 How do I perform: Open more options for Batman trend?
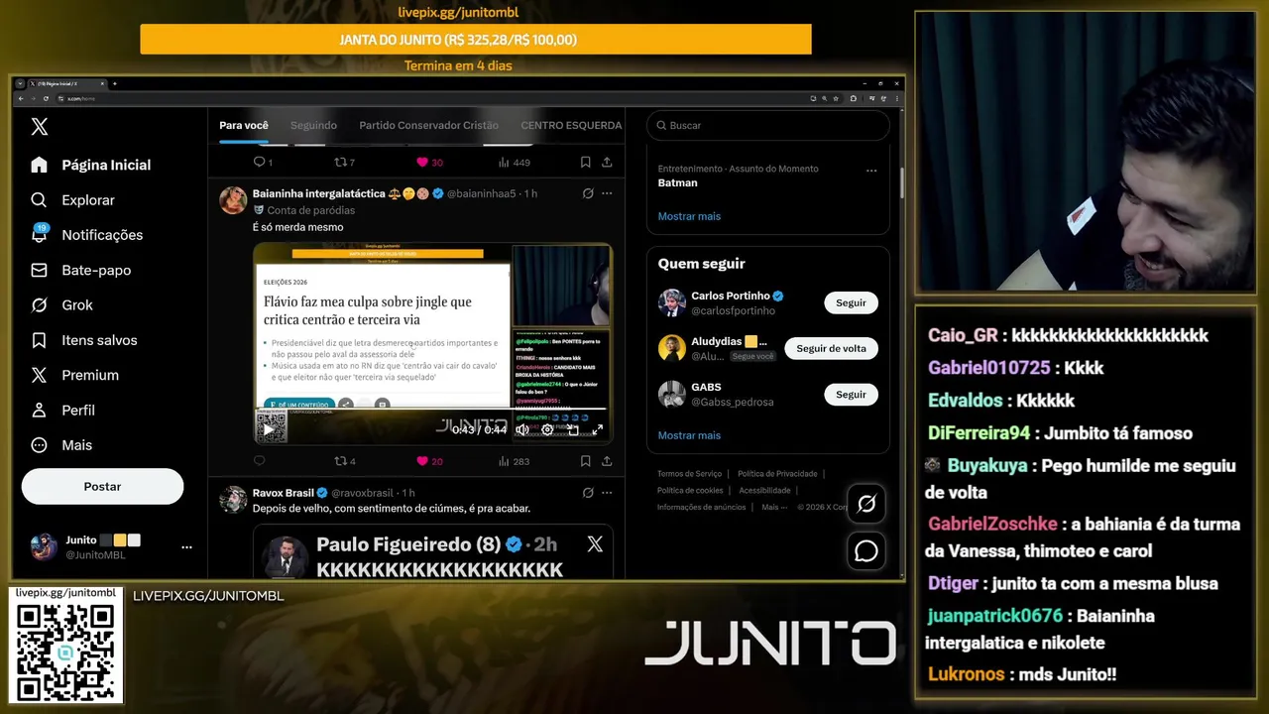(x=871, y=171)
